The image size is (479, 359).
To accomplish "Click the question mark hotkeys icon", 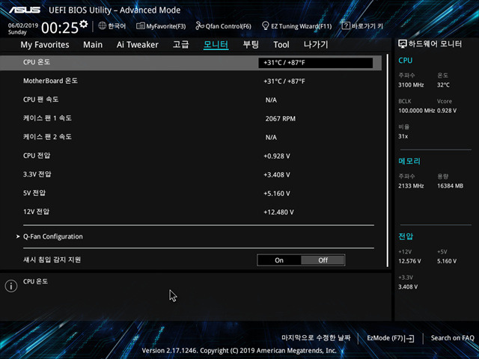I will point(346,25).
